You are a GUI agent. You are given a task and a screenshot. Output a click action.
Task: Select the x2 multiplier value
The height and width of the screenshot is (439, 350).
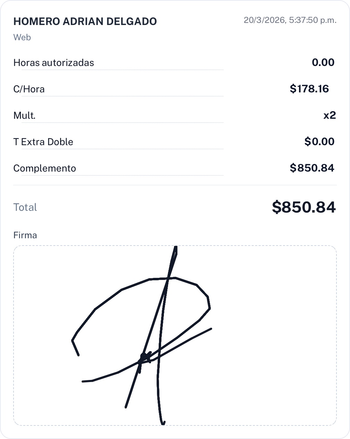click(x=330, y=115)
